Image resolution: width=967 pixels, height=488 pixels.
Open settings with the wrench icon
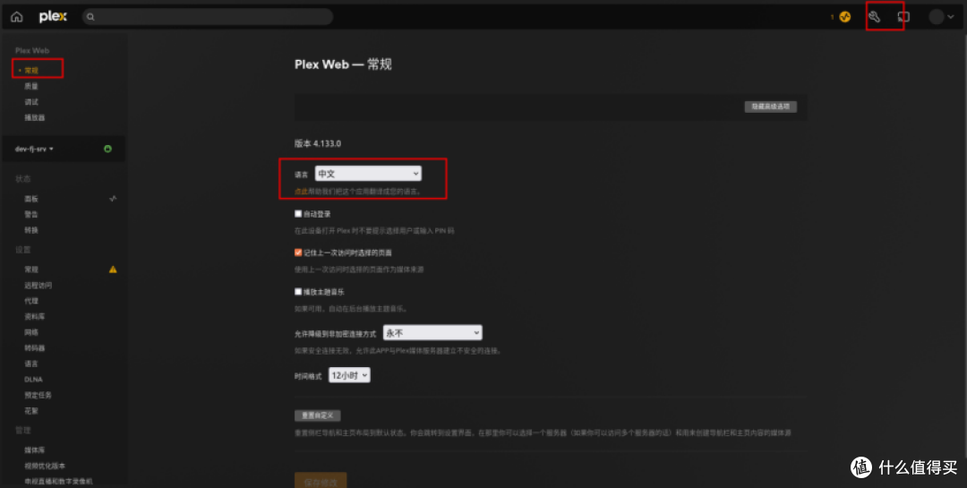click(874, 17)
